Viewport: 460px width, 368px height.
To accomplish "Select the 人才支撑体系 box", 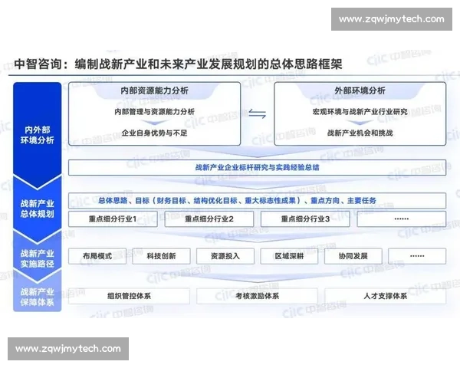I will tap(386, 296).
